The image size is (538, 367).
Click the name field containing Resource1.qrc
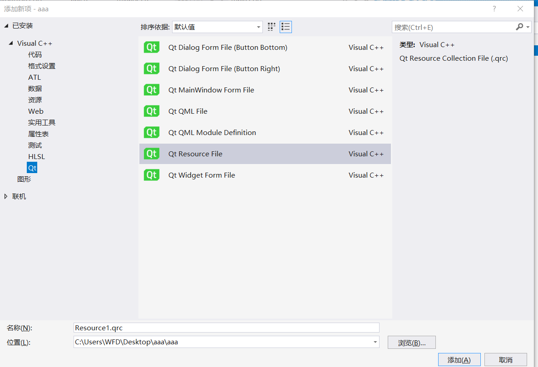coord(227,328)
